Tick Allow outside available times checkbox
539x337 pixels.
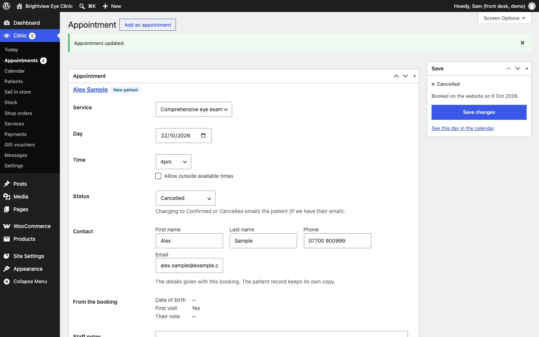pos(158,176)
